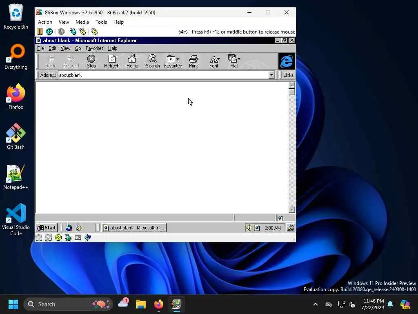Click the gray ACPI shutdown power icon
This screenshot has width=418, height=314.
[61, 31]
